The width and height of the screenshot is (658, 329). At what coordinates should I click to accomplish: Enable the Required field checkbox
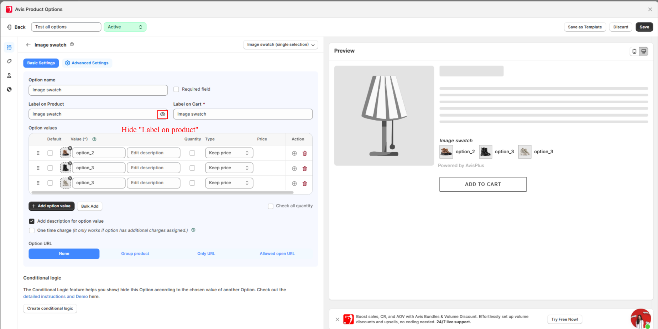(x=176, y=89)
